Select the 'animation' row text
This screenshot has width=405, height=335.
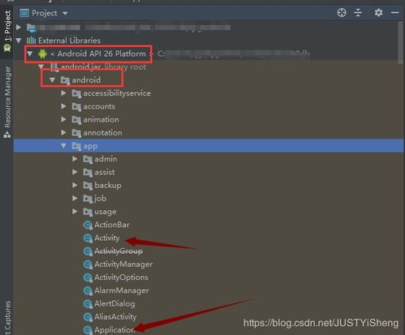(x=101, y=119)
